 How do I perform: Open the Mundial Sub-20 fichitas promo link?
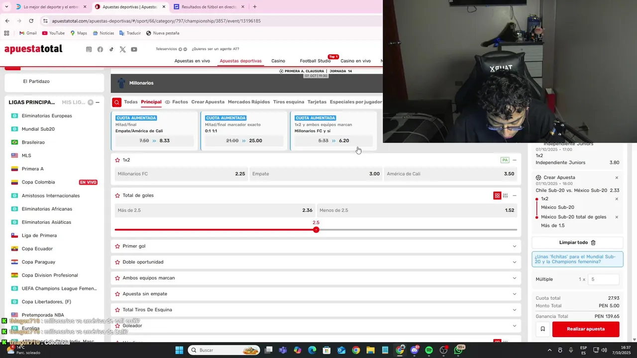pos(577,259)
